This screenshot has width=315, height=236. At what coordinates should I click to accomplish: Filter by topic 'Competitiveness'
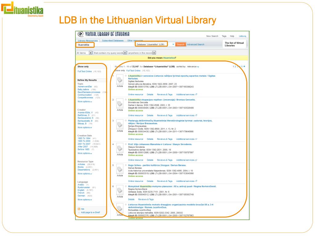pyautogui.click(x=86, y=98)
